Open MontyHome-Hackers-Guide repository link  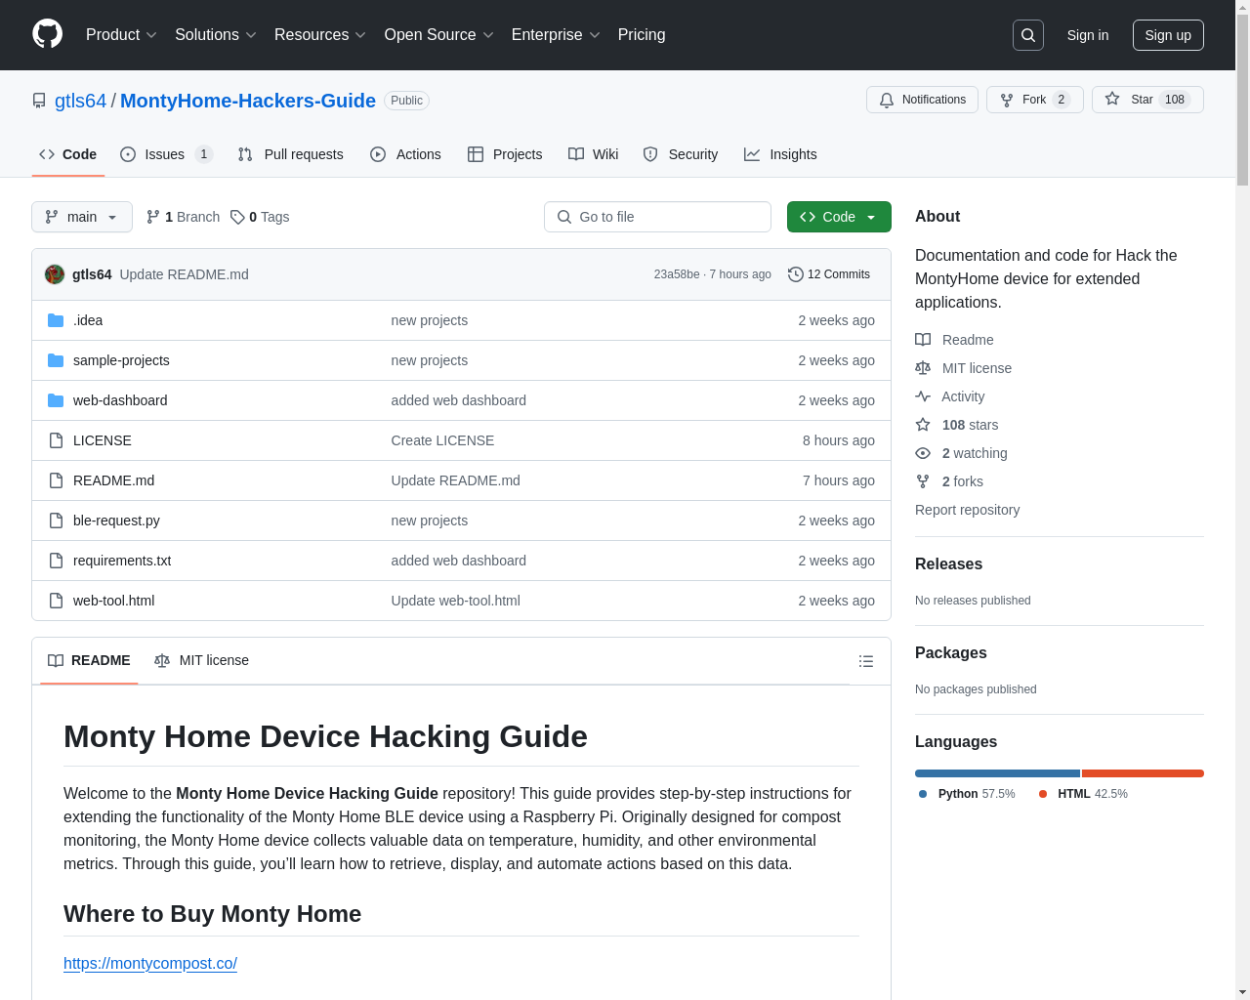click(x=248, y=101)
